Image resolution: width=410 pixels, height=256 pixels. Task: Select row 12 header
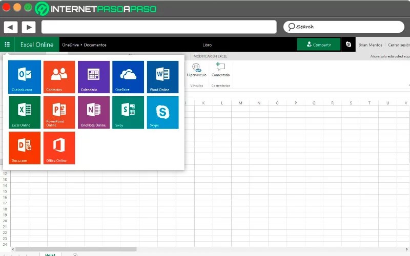[x=5, y=174]
